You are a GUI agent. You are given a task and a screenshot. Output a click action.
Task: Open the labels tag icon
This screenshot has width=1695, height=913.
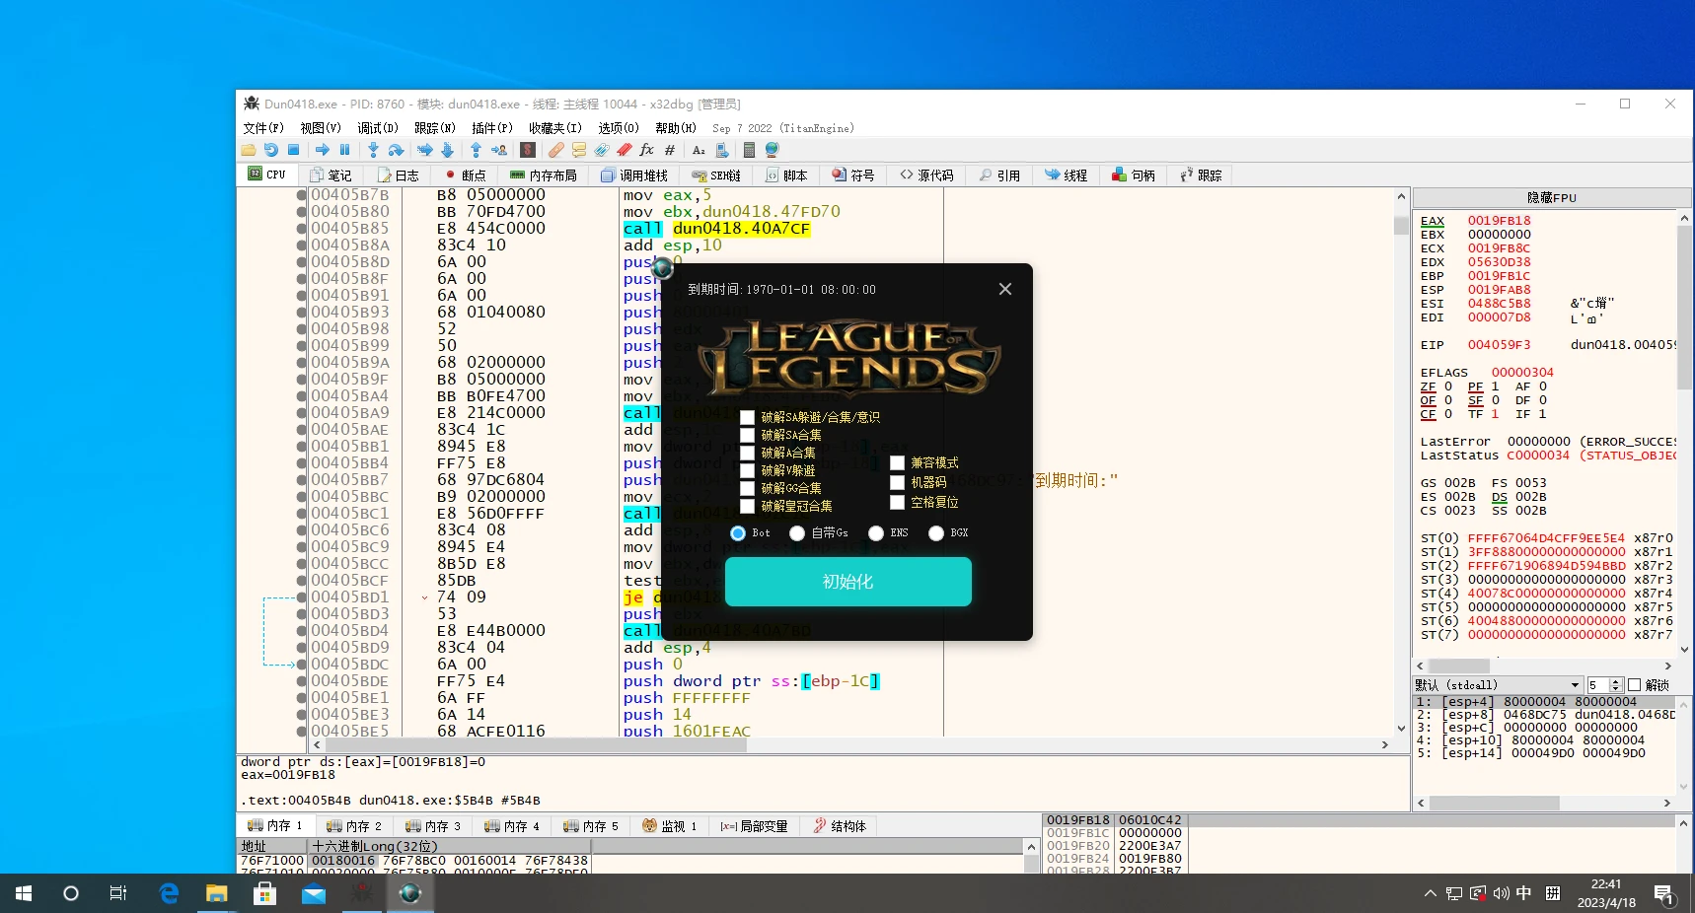(601, 150)
